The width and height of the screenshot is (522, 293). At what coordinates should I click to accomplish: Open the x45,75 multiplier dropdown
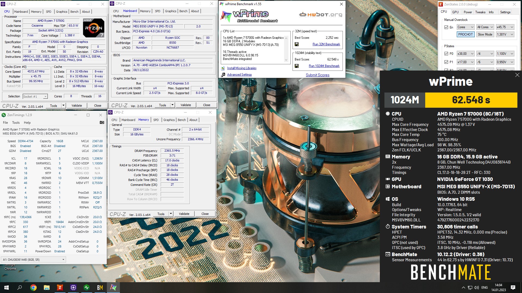[x=505, y=27]
